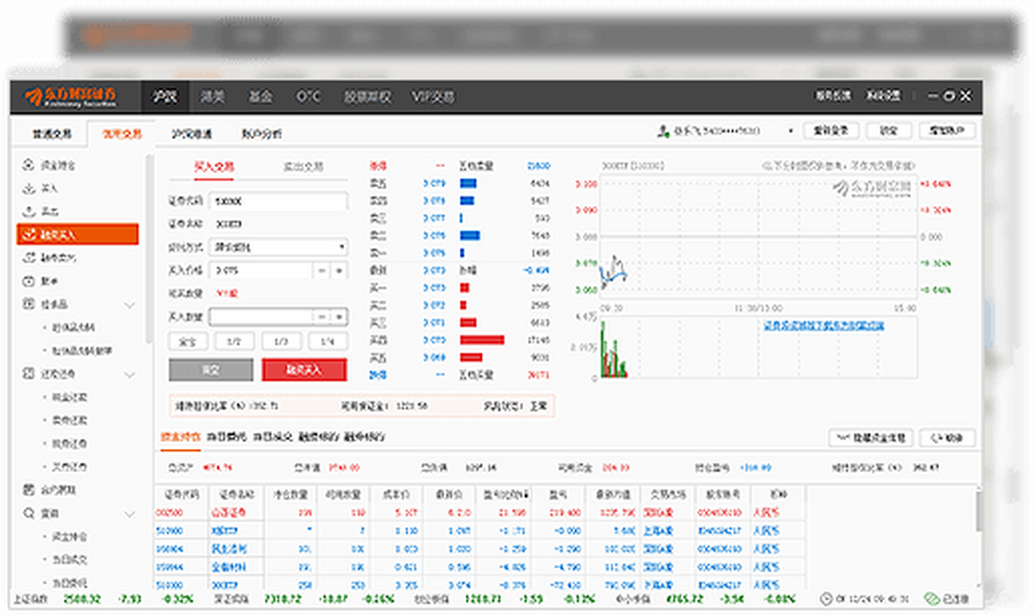Click the 1/2 position quantity button
The width and height of the screenshot is (1035, 616).
coord(235,341)
